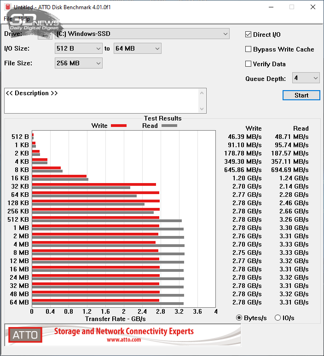
Task: Click the ATTO logo in the banner
Action: click(25, 335)
